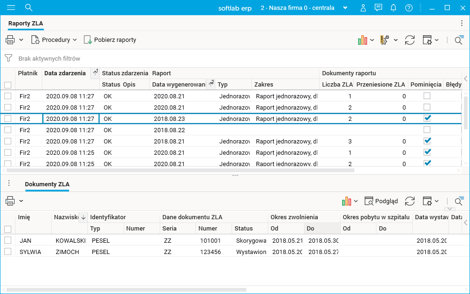Image resolution: width=470 pixels, height=294 pixels.
Task: Click the upper table horizontal scrollbar
Action: pos(179,170)
